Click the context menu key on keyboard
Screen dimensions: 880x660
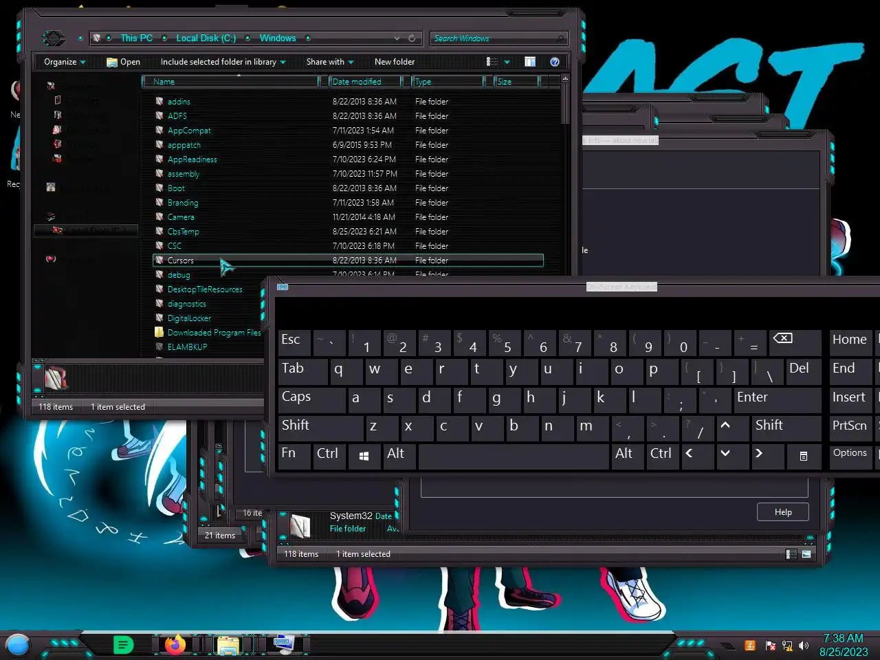pos(803,456)
